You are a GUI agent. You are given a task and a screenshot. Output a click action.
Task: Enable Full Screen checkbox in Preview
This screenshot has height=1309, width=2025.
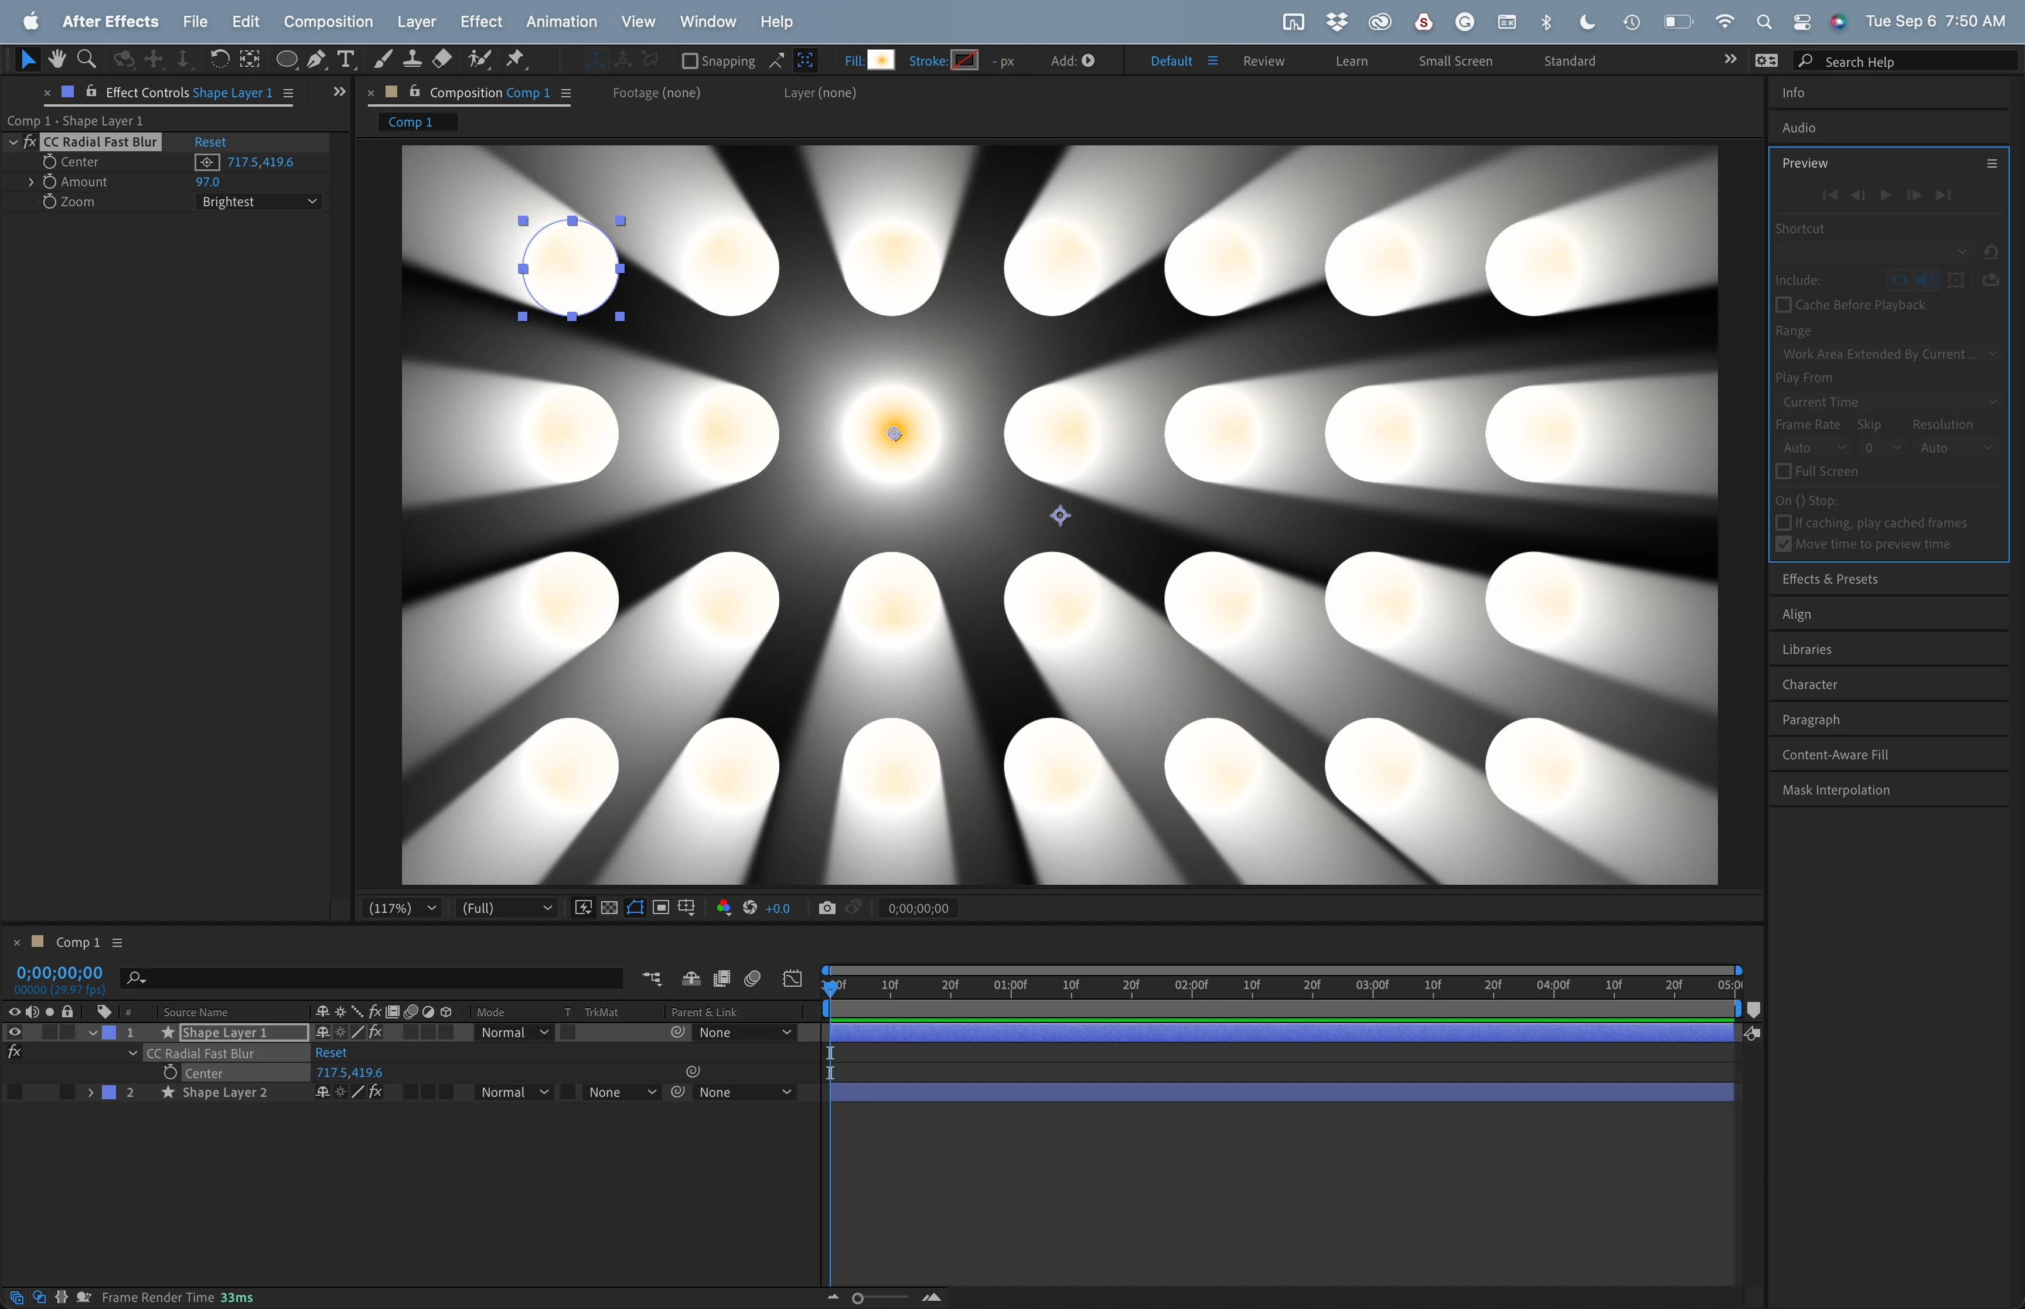(x=1784, y=471)
